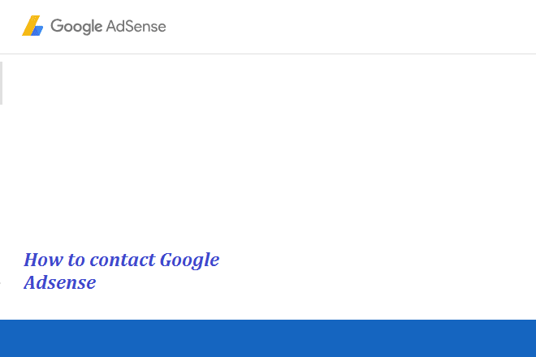
Task: Click the letter "G" in the Google wordmark
Action: click(57, 26)
